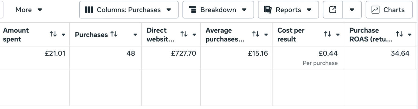Expand Purchases column options caret
The image size is (418, 109).
pos(135,35)
